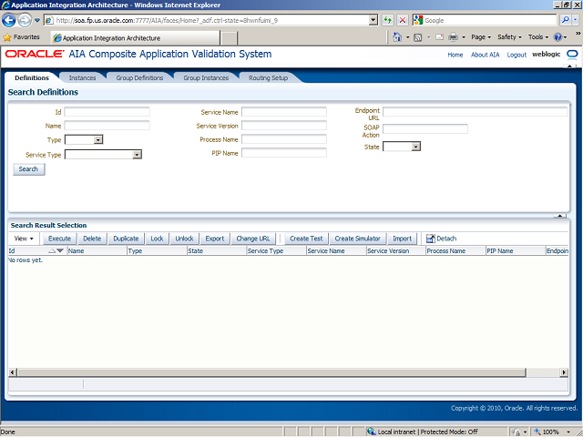Image resolution: width=583 pixels, height=437 pixels.
Task: Click the search magnifier icon in Google box
Action: point(566,20)
